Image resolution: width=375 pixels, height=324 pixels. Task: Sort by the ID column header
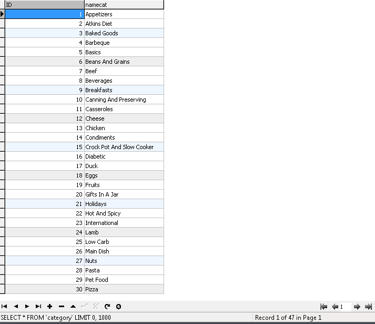(x=44, y=5)
